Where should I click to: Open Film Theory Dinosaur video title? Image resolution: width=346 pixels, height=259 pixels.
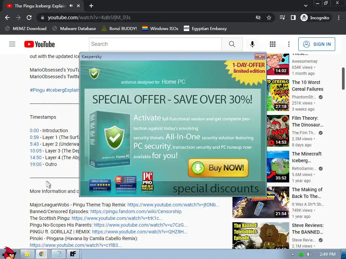point(307,121)
